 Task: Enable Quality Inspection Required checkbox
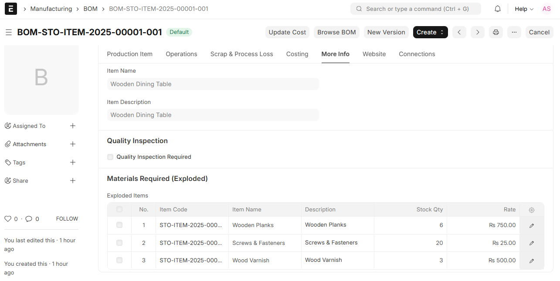(110, 157)
